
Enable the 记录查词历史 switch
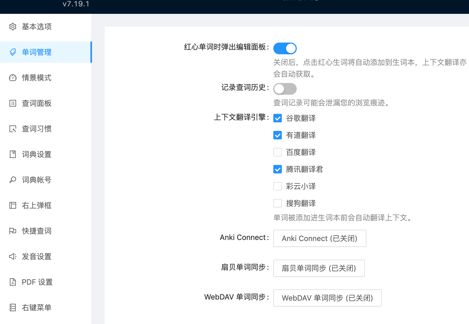coord(285,89)
